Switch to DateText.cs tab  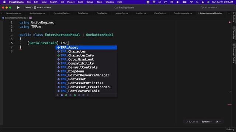[83, 13]
